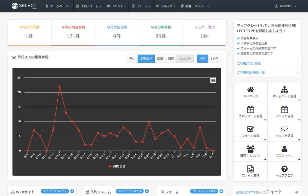Click the mail magazine envelope icon
The height and width of the screenshot is (196, 308).
[x=284, y=129]
